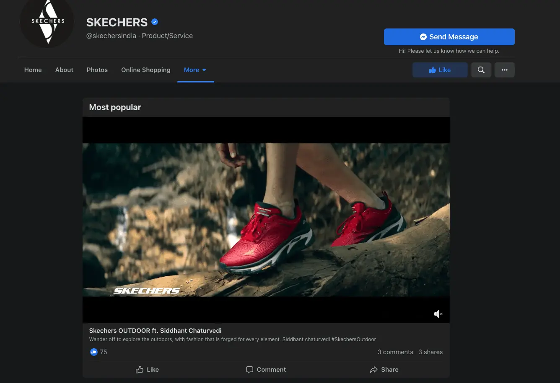Click the Most popular heading

pyautogui.click(x=115, y=107)
